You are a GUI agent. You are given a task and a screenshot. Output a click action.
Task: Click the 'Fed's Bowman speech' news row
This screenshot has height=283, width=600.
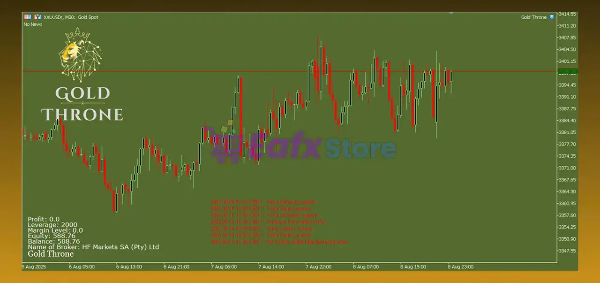[263, 202]
